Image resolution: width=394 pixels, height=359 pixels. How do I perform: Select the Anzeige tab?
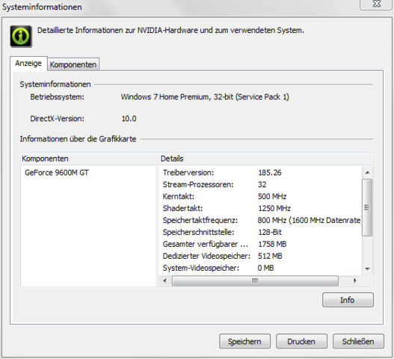point(28,64)
